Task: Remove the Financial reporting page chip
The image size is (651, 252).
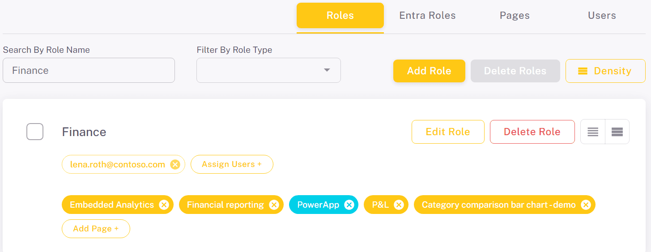Action: click(274, 205)
